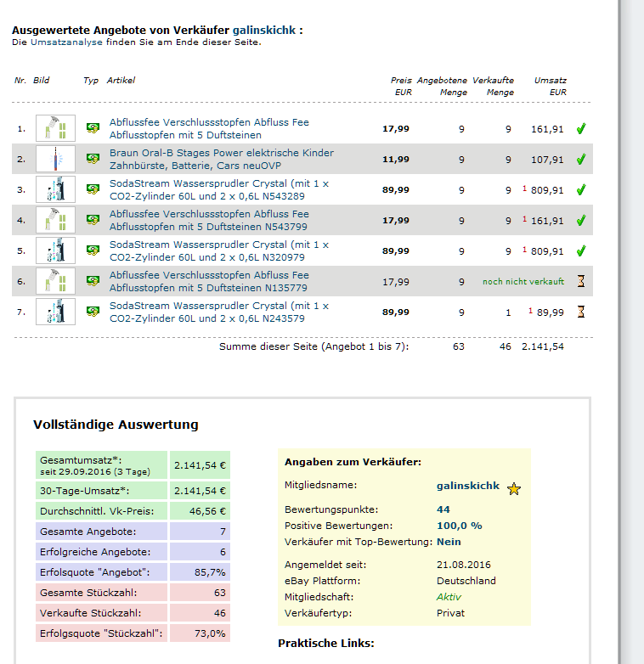Click the money type icon in row 1
Image resolution: width=644 pixels, height=664 pixels.
pyautogui.click(x=93, y=128)
